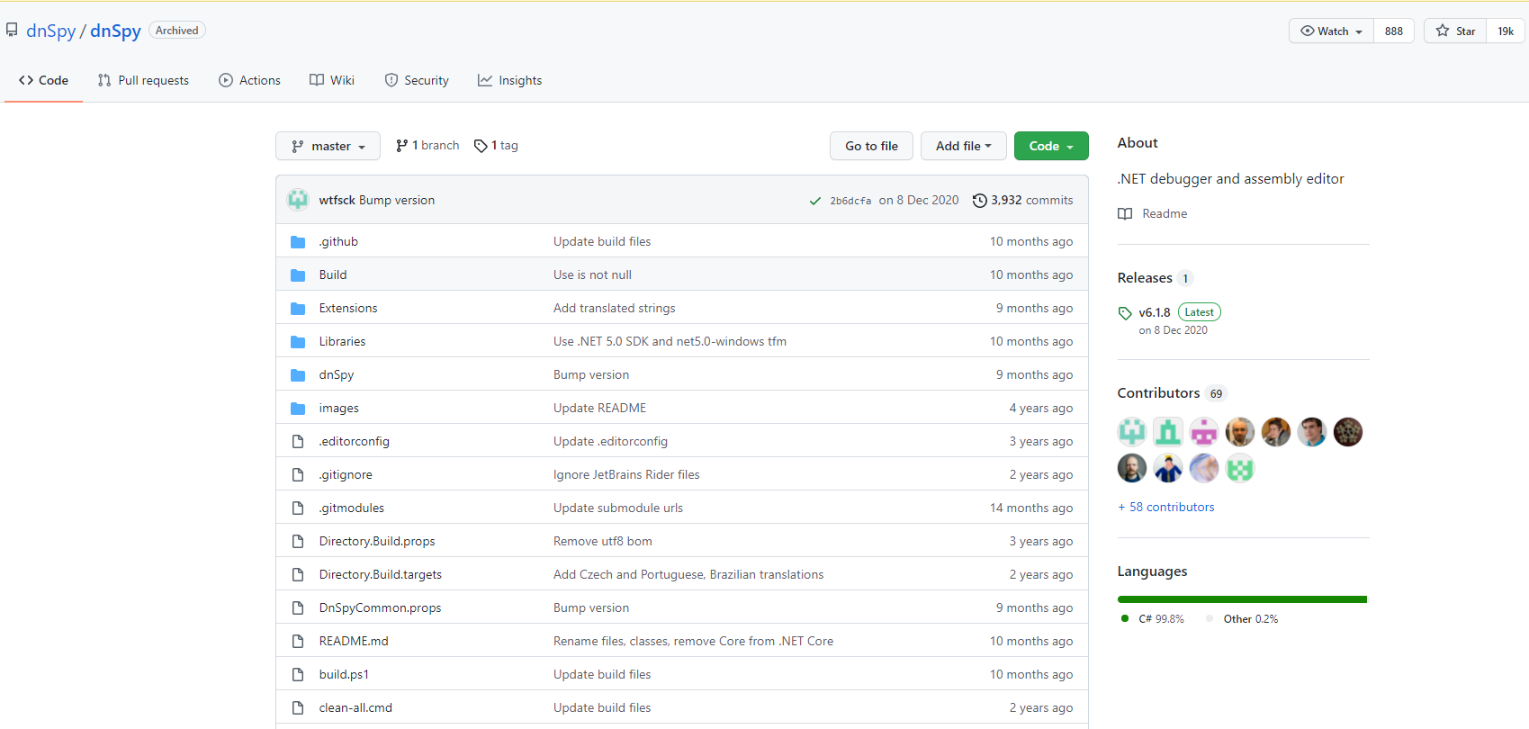Open the Watch dropdown

click(x=1332, y=31)
